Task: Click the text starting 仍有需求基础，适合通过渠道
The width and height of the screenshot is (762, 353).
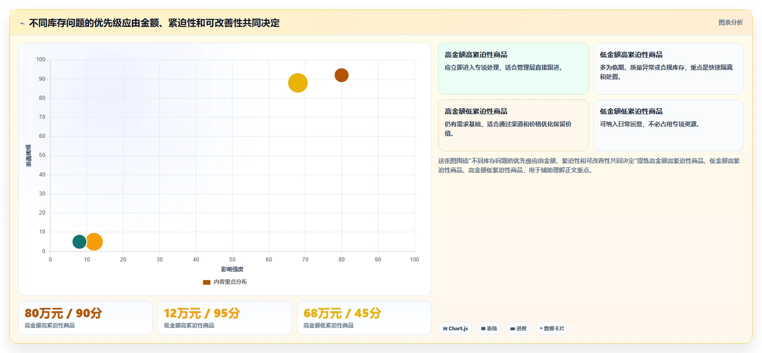Action: 508,129
